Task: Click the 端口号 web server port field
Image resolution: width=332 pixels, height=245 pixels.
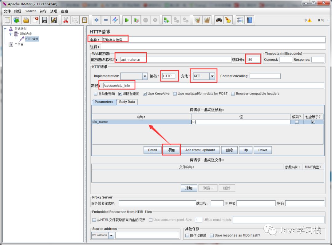Action: tap(254, 59)
